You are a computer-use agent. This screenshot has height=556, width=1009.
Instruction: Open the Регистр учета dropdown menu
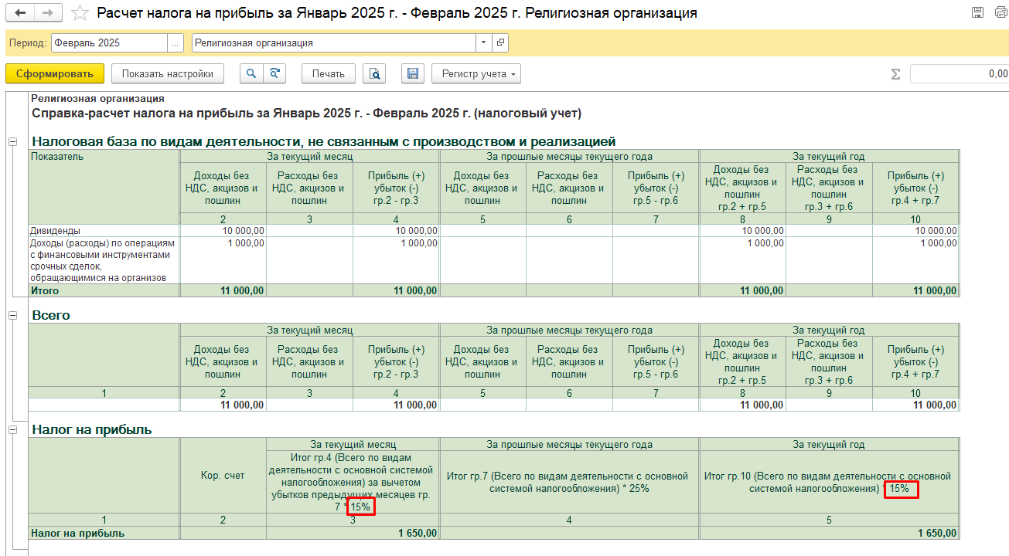pyautogui.click(x=476, y=74)
